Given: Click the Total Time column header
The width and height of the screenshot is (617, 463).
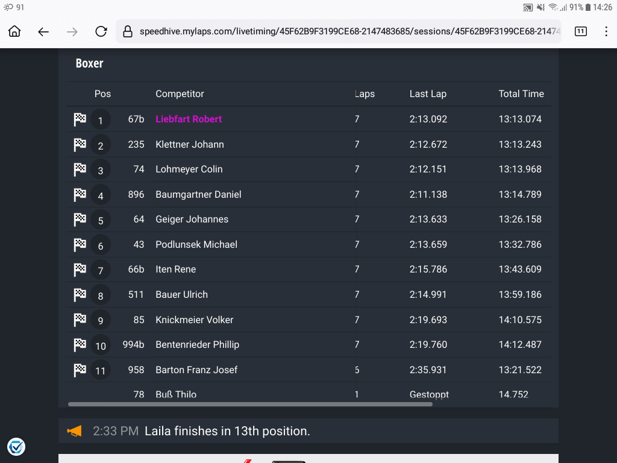Looking at the screenshot, I should [521, 94].
